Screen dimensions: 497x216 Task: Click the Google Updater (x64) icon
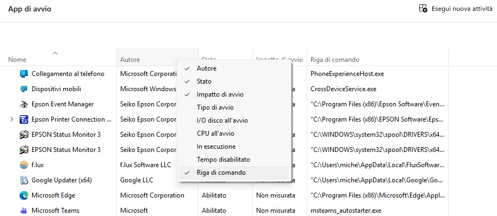[x=24, y=180]
